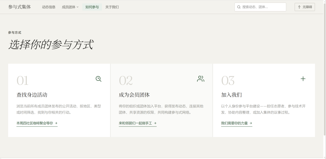
Task: Focus the 搜索动态、团体 search field
Action: pyautogui.click(x=260, y=7)
